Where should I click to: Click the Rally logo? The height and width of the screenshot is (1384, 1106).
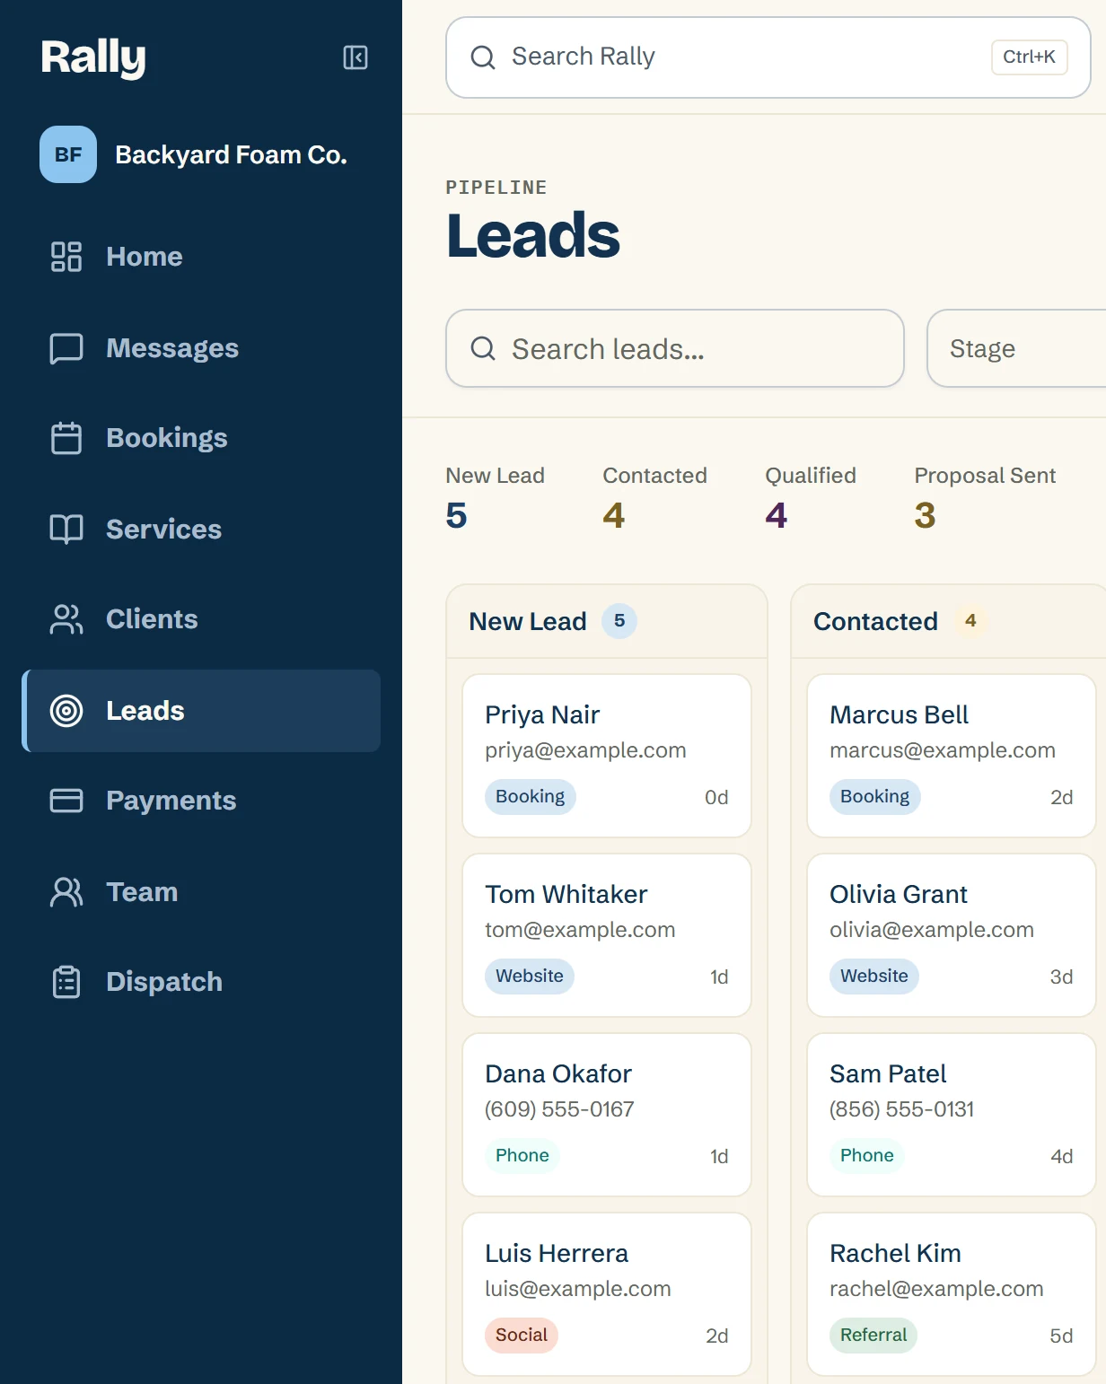click(93, 57)
